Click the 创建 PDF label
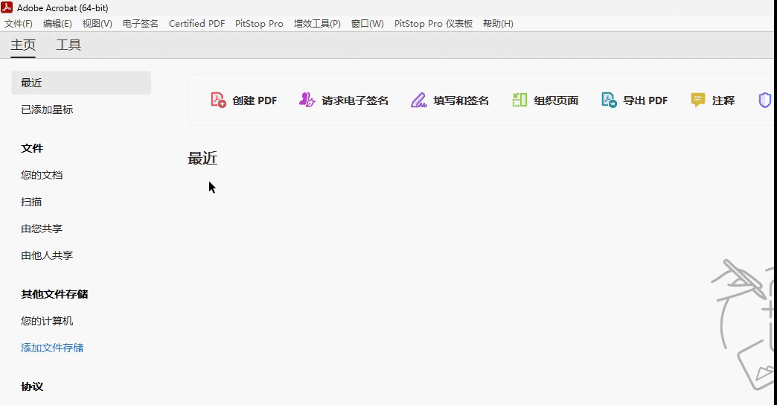Image resolution: width=777 pixels, height=405 pixels. click(255, 101)
